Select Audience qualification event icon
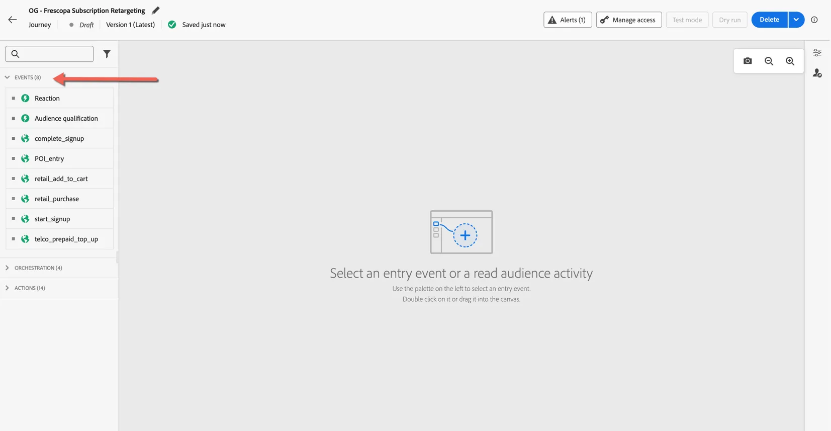The image size is (831, 431). click(x=25, y=118)
